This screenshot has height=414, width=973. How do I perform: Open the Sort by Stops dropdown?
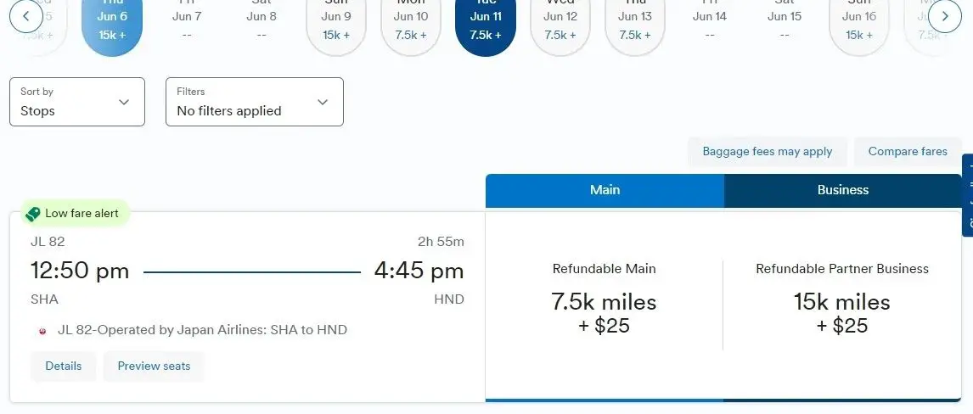[77, 102]
